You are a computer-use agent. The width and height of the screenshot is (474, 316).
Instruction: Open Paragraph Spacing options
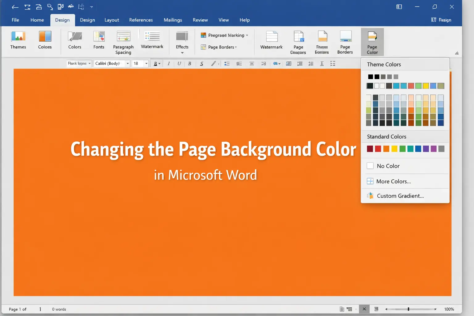pyautogui.click(x=123, y=43)
